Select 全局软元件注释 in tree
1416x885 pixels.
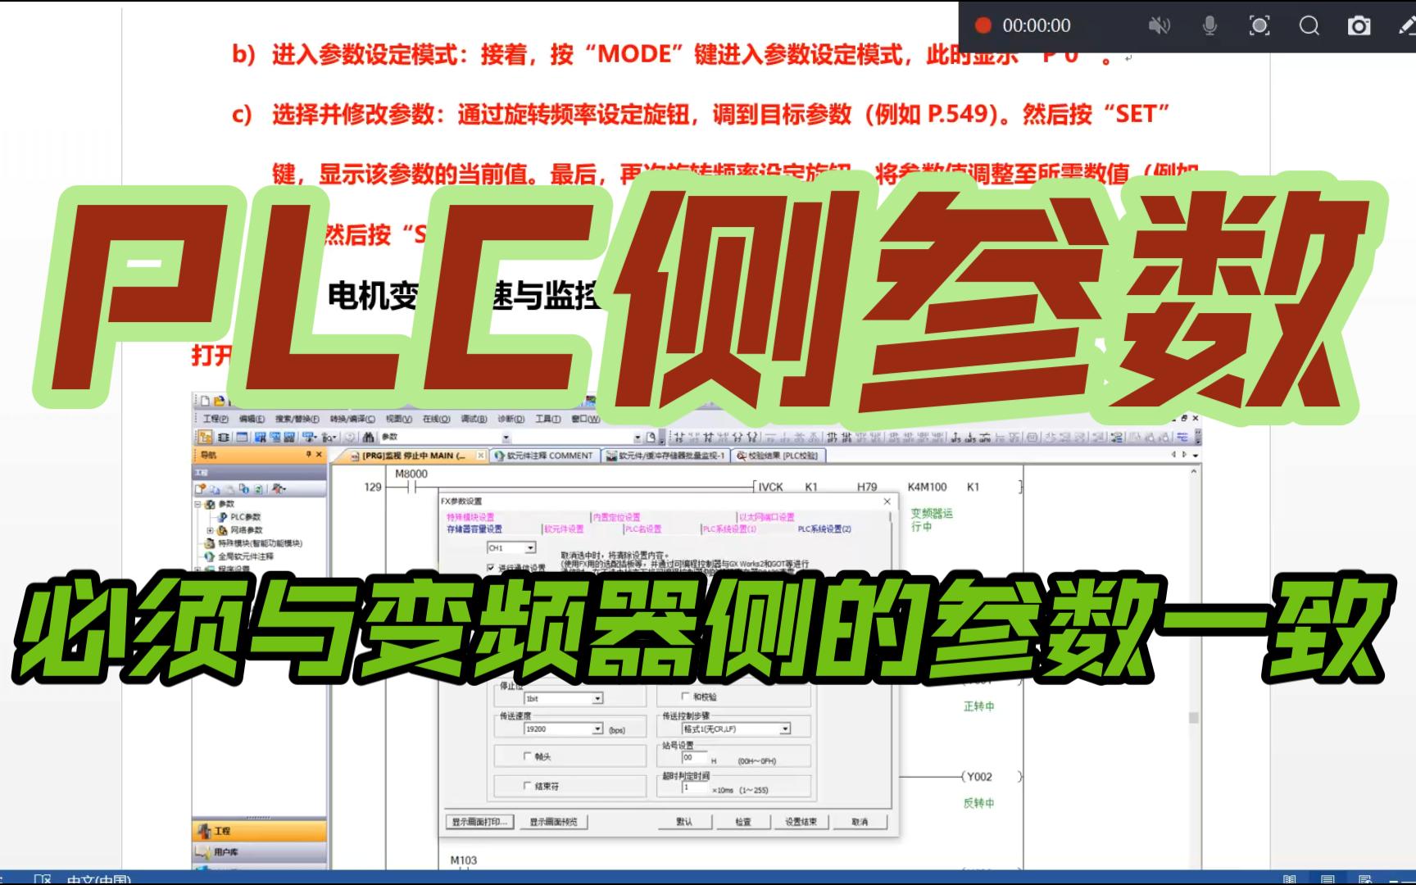pos(246,556)
